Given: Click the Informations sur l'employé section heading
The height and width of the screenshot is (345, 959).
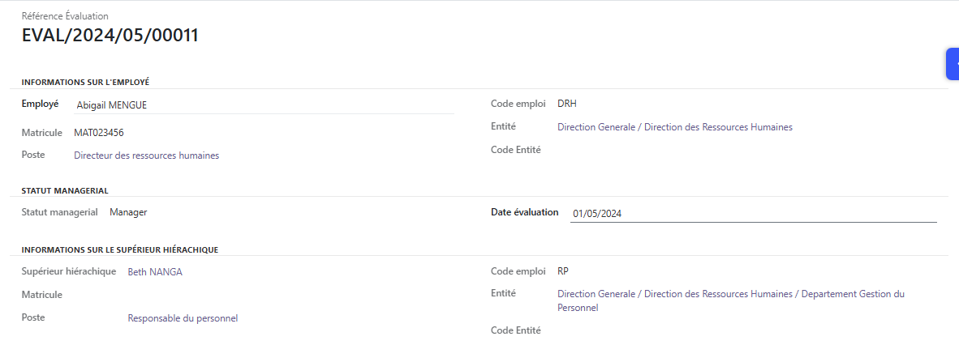Looking at the screenshot, I should click(86, 83).
